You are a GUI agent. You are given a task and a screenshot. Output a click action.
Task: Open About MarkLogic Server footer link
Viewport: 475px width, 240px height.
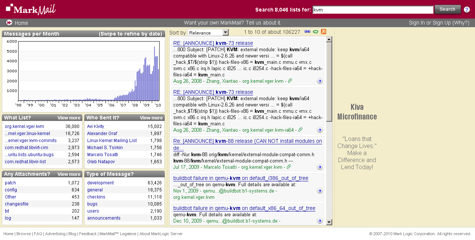click(161, 234)
